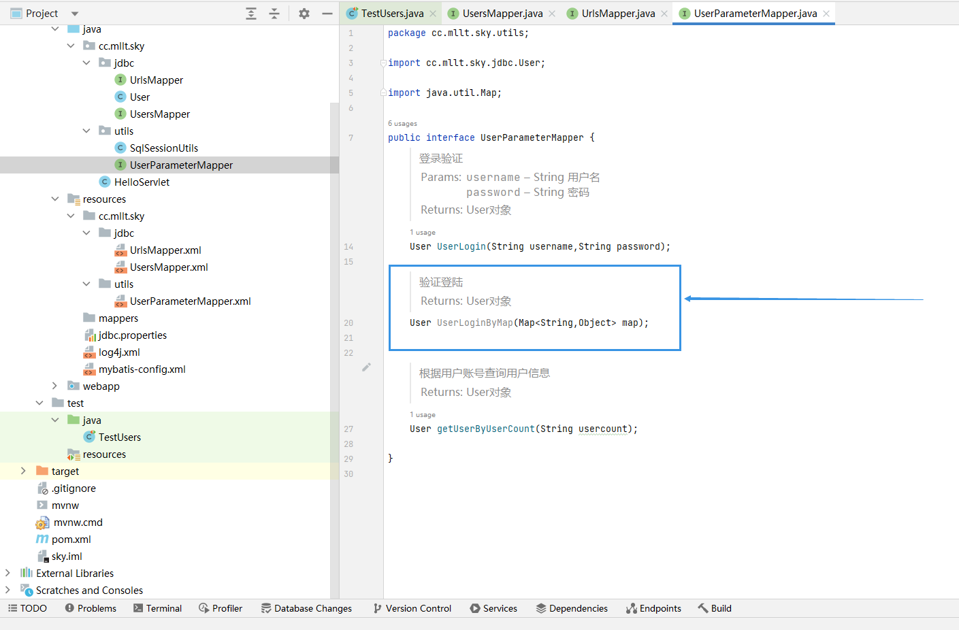The width and height of the screenshot is (959, 630).
Task: Open jdbc.properties file
Action: [132, 335]
